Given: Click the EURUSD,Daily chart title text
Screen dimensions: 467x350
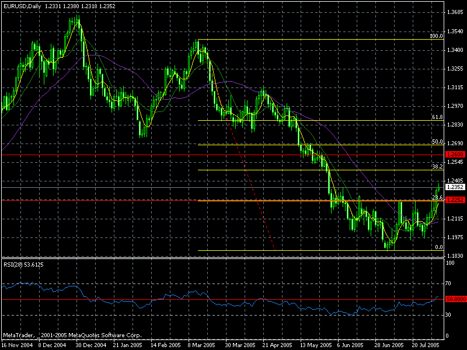Looking at the screenshot, I should click(x=23, y=6).
